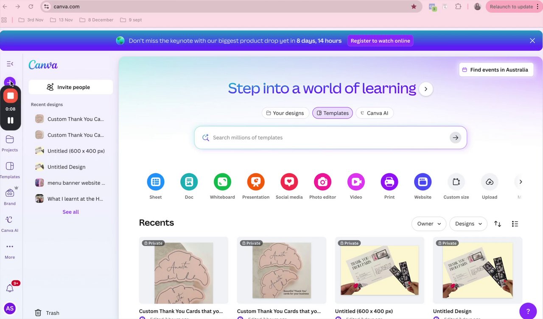Click Find events in Australia
The image size is (543, 319).
coord(496,69)
